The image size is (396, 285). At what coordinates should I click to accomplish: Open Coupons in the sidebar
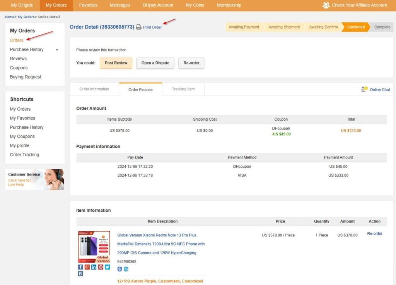click(x=19, y=68)
